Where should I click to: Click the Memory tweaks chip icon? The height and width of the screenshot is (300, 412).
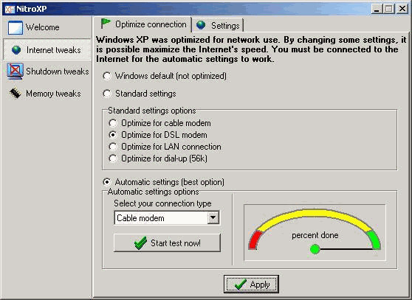click(x=16, y=94)
